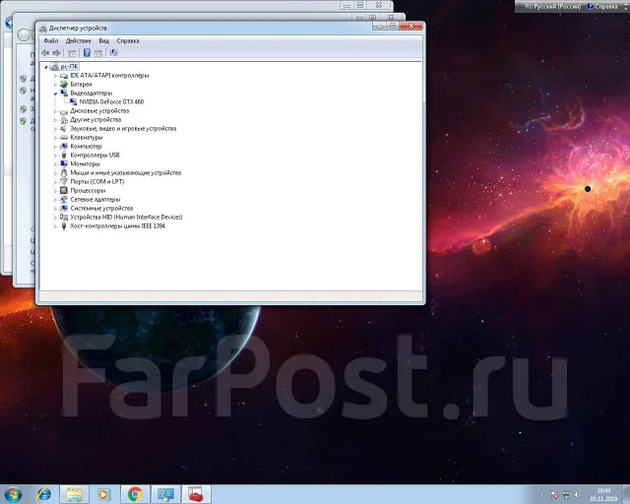Click the Back arrow in Device Manager toolbar
The image size is (630, 504).
point(45,52)
